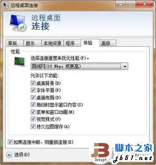This screenshot has width=156, height=165.
Task: Minimize the 远程桌面连接 window
Action: [121, 4]
